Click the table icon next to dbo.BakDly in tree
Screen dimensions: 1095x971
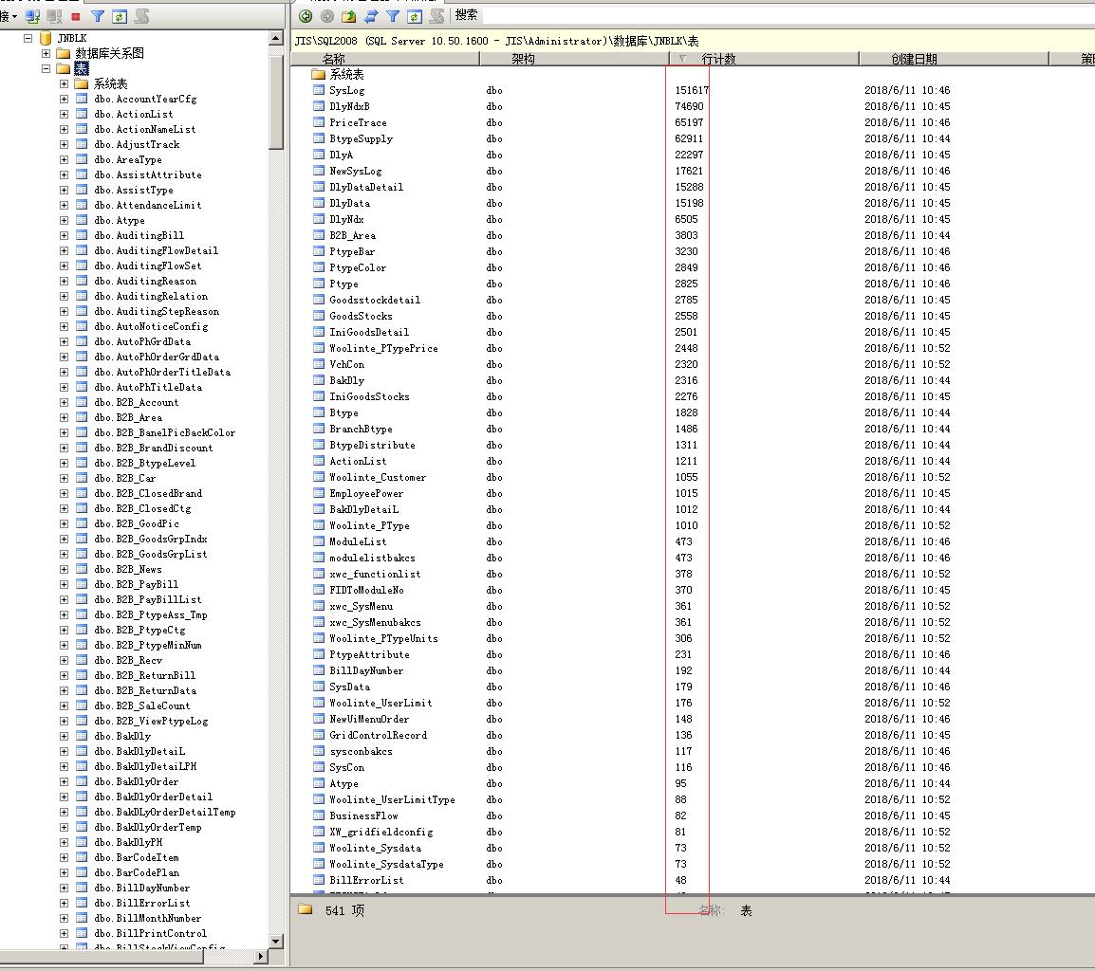pyautogui.click(x=82, y=736)
